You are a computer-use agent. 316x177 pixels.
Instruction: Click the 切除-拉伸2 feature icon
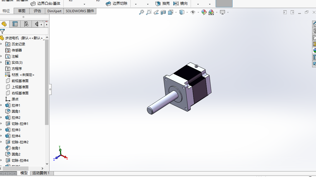pyautogui.click(x=8, y=142)
